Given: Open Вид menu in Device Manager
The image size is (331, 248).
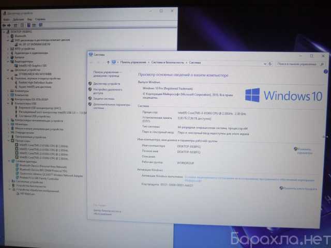Looking at the screenshot, I should click(x=29, y=20).
